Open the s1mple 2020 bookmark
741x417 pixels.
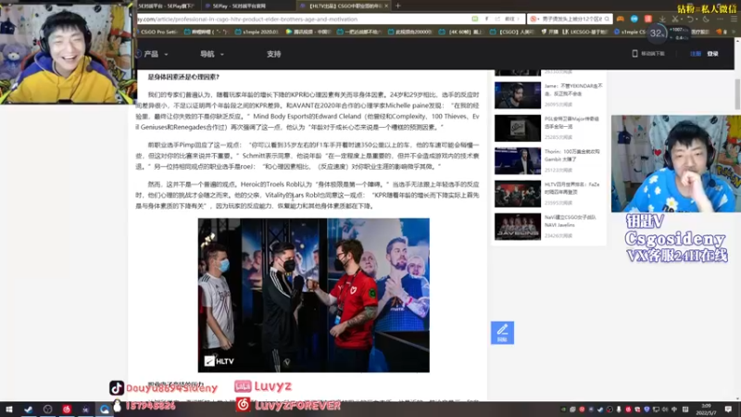[x=257, y=32]
